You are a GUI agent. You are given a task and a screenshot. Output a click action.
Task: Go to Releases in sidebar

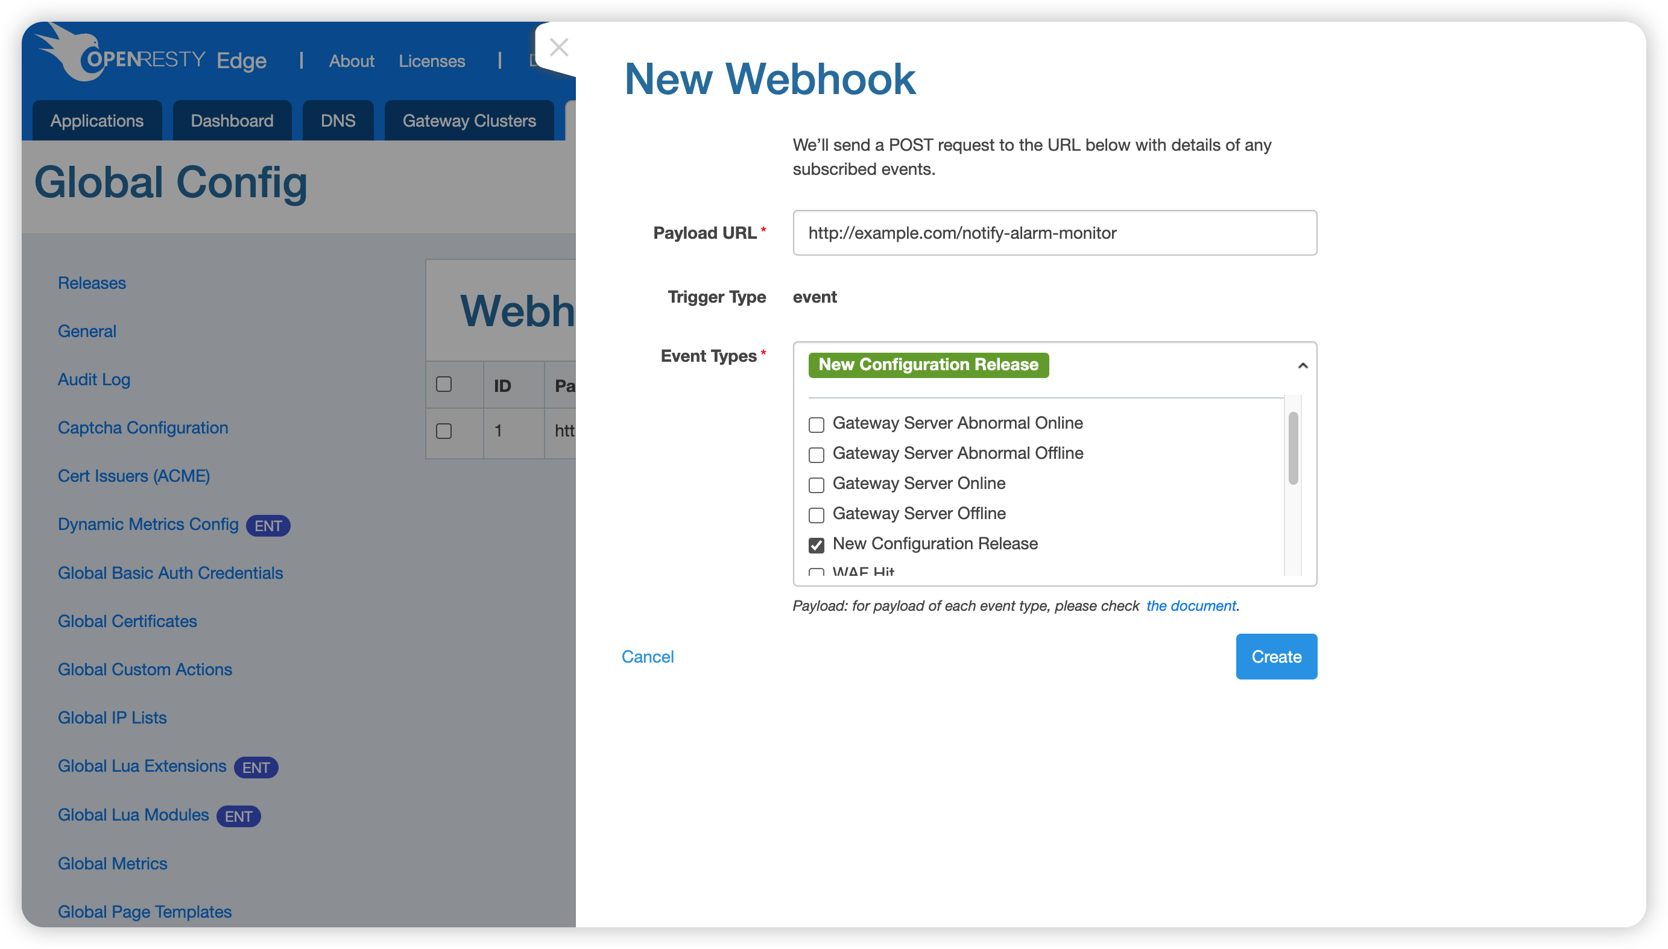(92, 283)
